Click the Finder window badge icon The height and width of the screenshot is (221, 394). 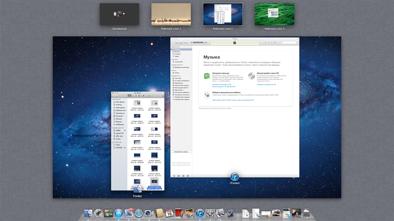tap(138, 189)
